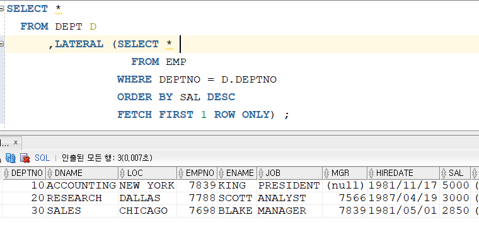Click the refresh results icon
The height and width of the screenshot is (227, 479).
(x=10, y=158)
